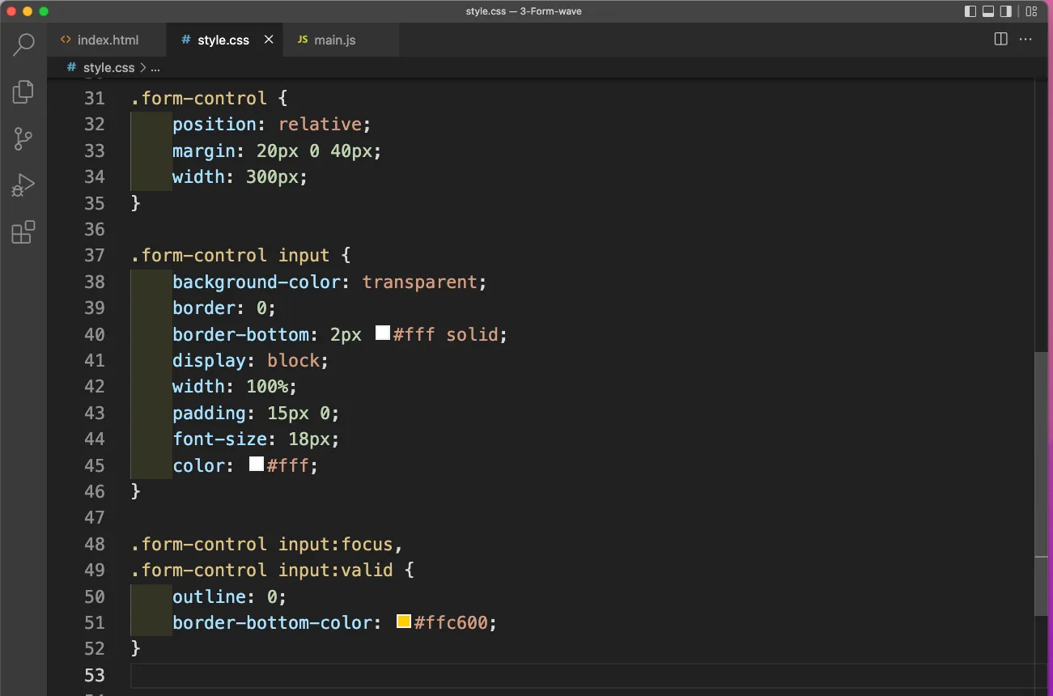Image resolution: width=1053 pixels, height=696 pixels.
Task: Click 'display' property on line 41
Action: (x=209, y=361)
